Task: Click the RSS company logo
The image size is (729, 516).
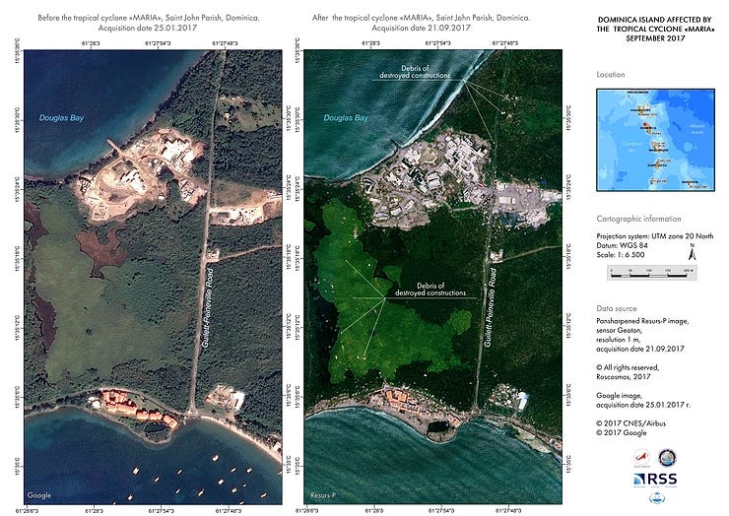Action: click(655, 481)
